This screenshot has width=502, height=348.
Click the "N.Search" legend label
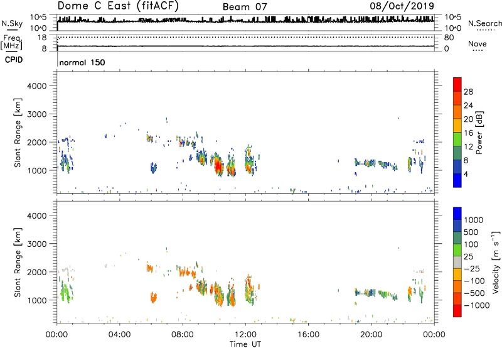pyautogui.click(x=484, y=23)
